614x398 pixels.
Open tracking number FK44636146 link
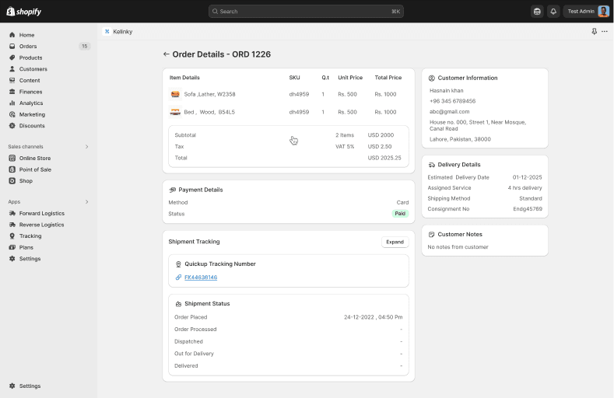point(200,278)
